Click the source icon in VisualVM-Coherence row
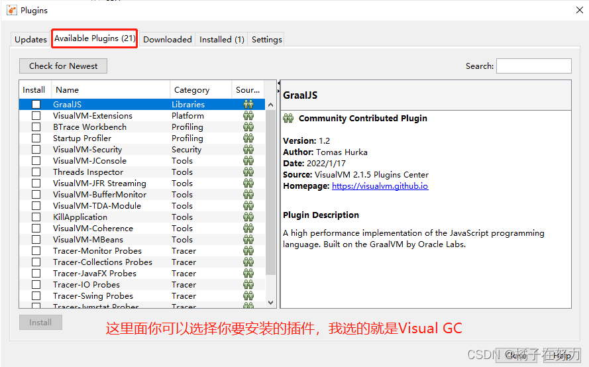The width and height of the screenshot is (589, 367). pos(248,229)
